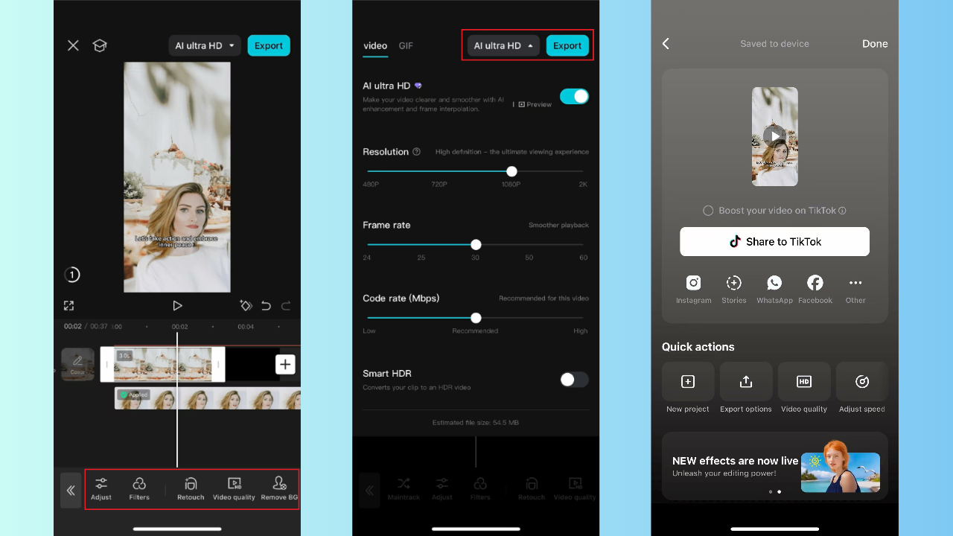Share the video to Facebook
Image resolution: width=953 pixels, height=536 pixels.
pos(815,289)
